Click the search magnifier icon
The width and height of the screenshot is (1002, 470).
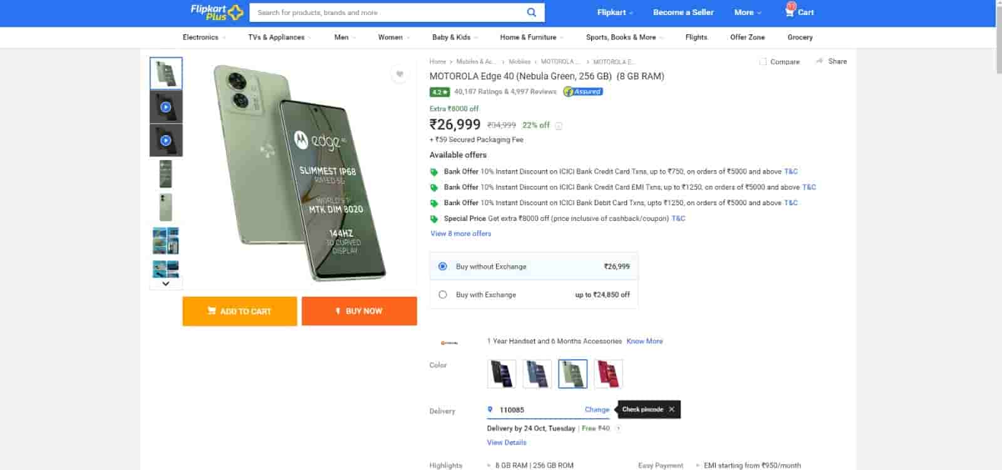tap(531, 13)
